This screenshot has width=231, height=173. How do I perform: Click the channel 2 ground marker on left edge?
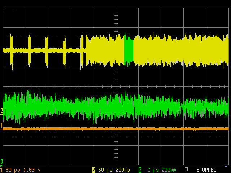point(1,111)
